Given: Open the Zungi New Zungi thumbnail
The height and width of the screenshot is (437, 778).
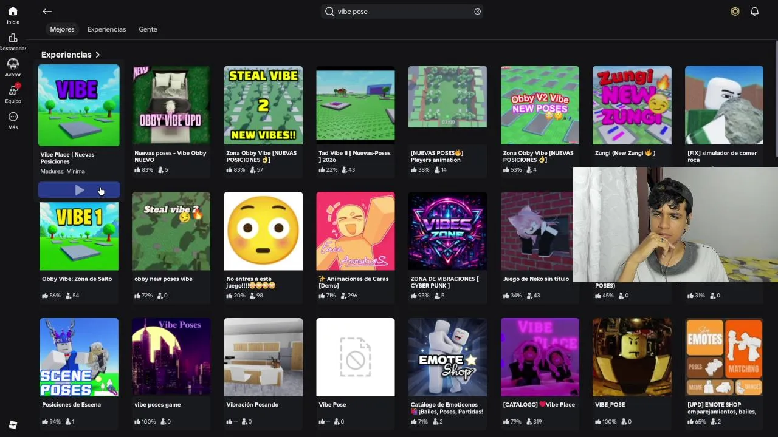Looking at the screenshot, I should click(x=632, y=105).
